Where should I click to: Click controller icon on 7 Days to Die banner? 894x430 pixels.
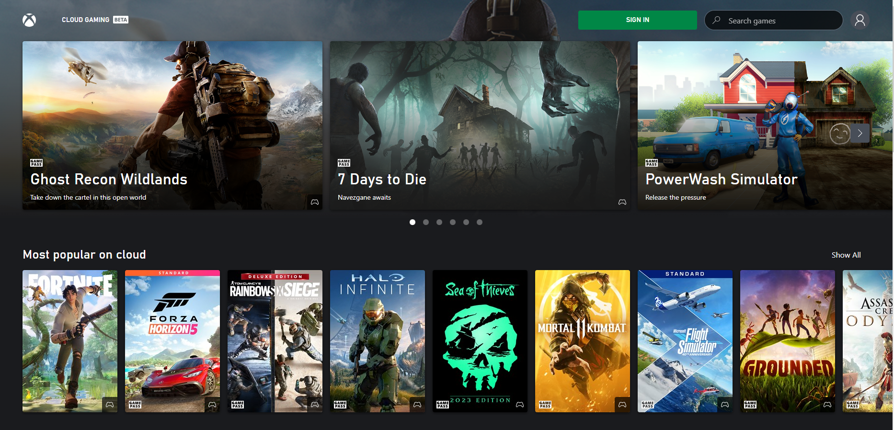click(622, 202)
